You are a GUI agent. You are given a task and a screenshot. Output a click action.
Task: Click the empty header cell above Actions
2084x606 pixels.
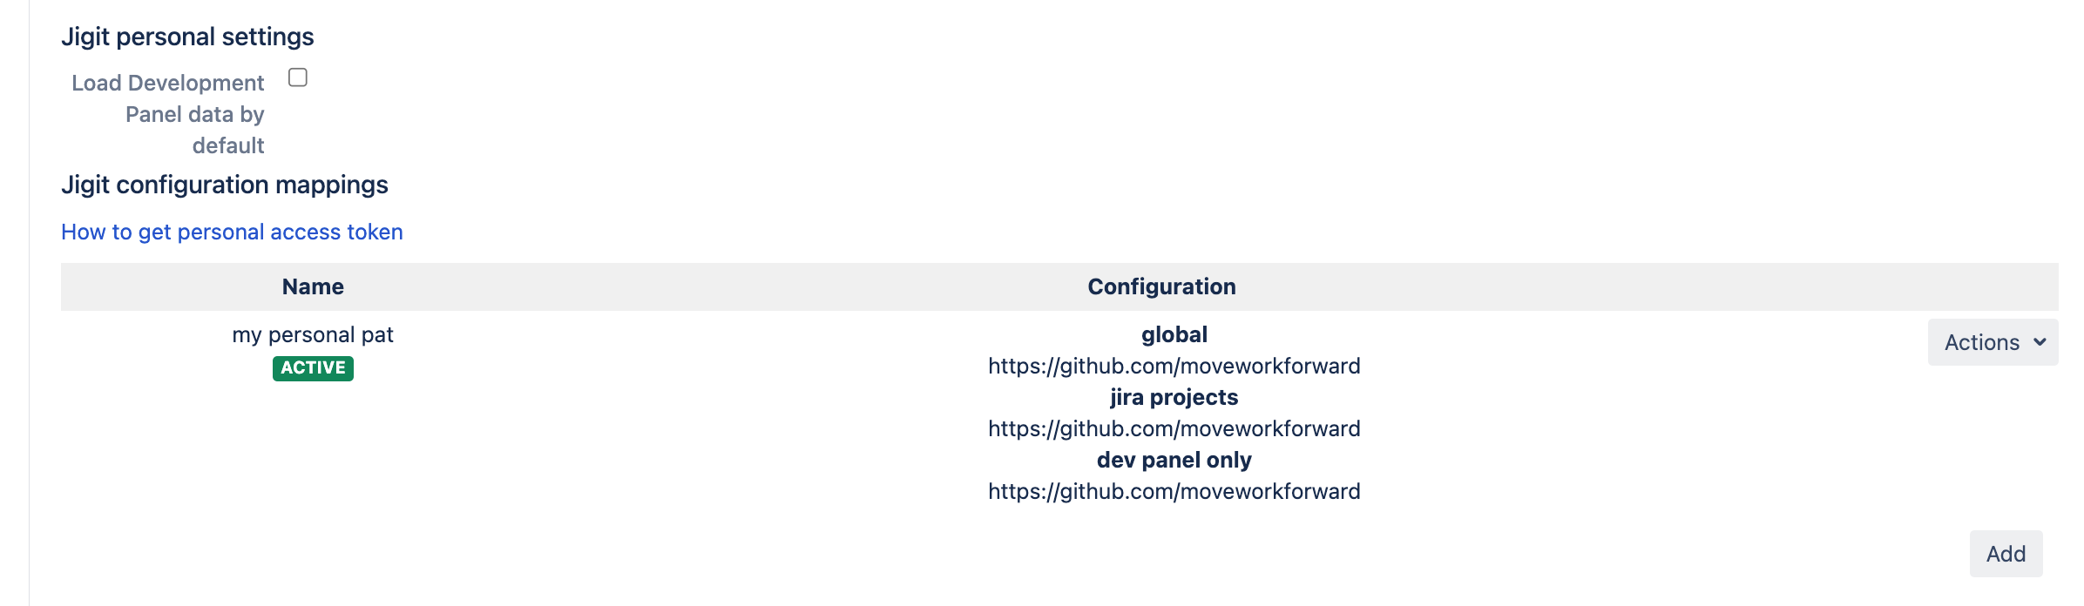[x=1992, y=287]
